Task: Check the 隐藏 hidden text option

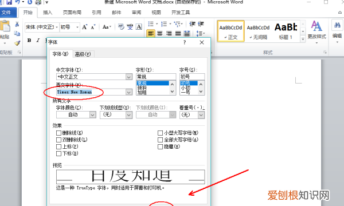Action: click(160, 146)
